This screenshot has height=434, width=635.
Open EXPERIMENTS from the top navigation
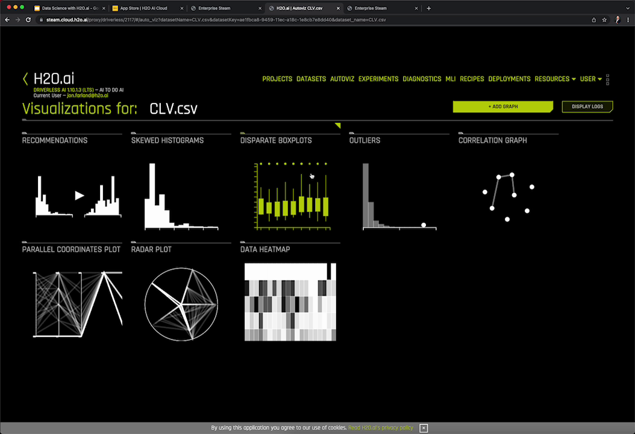(x=378, y=78)
